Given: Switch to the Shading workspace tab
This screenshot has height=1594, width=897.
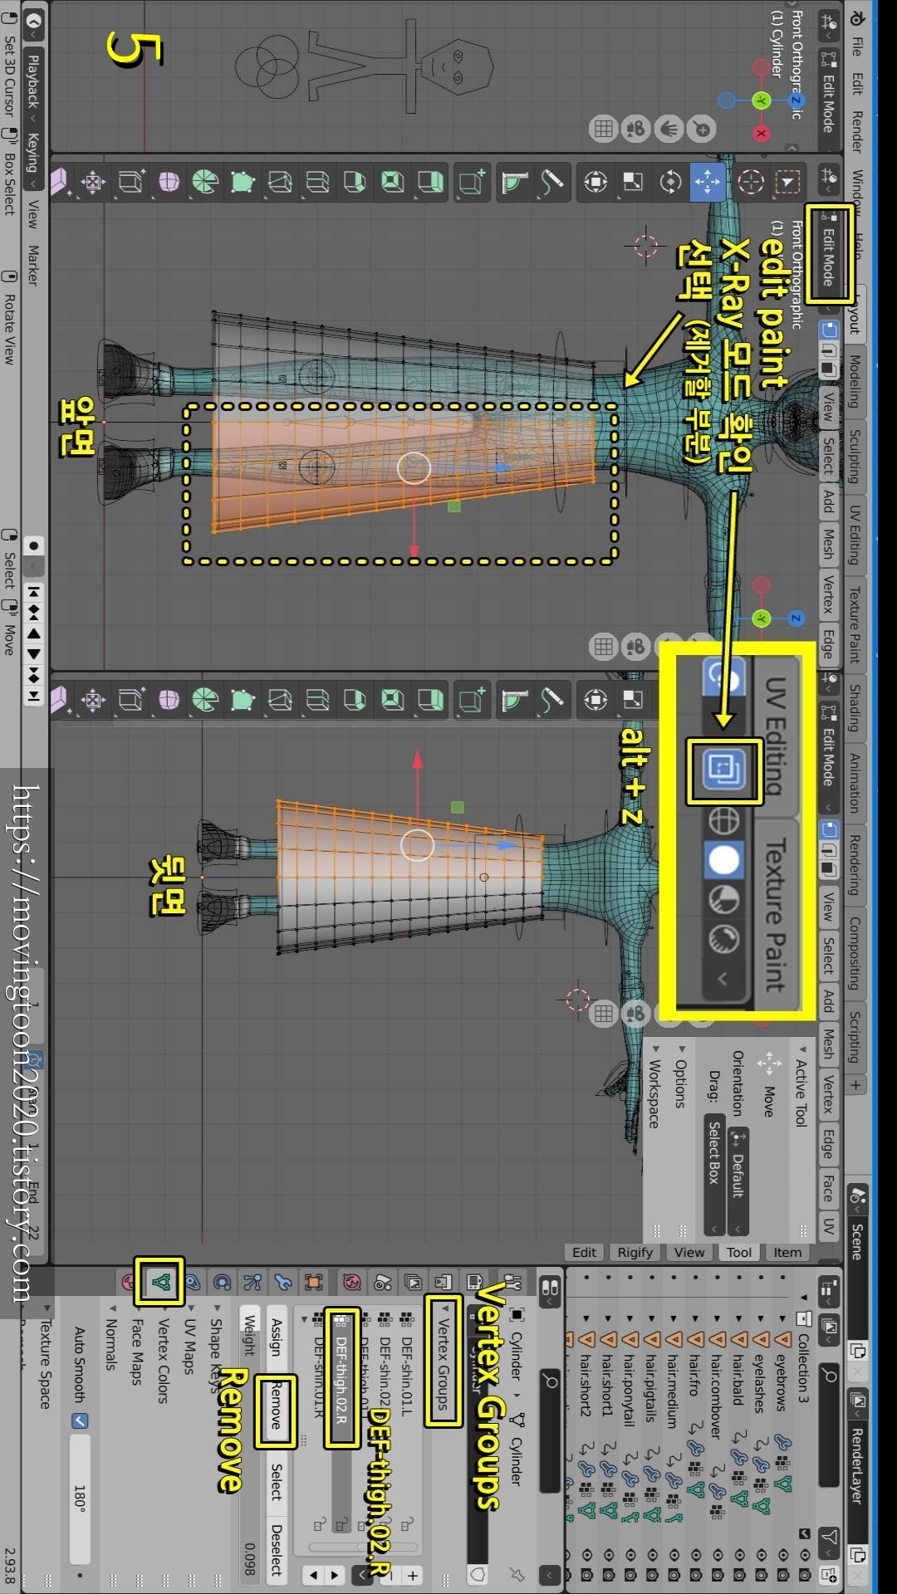Looking at the screenshot, I should 855,707.
